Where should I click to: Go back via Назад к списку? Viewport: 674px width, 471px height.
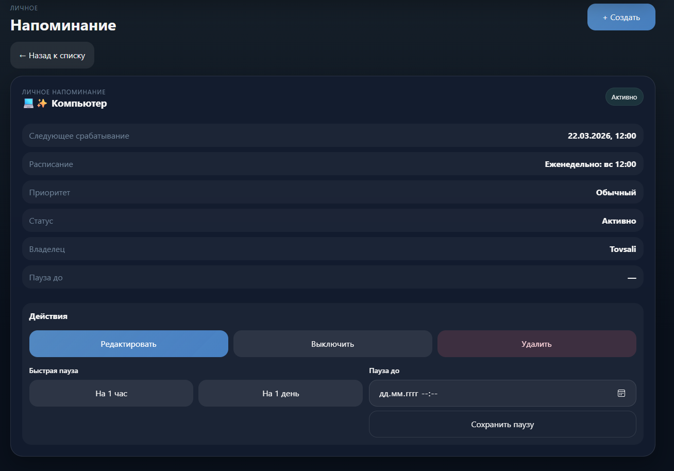[x=52, y=55]
